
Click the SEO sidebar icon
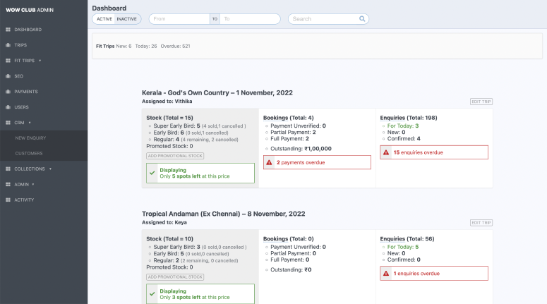[x=8, y=76]
